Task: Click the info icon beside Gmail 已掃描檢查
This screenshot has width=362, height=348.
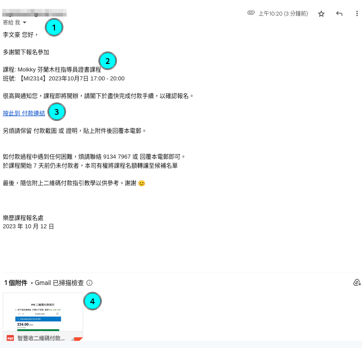Action: click(x=89, y=283)
